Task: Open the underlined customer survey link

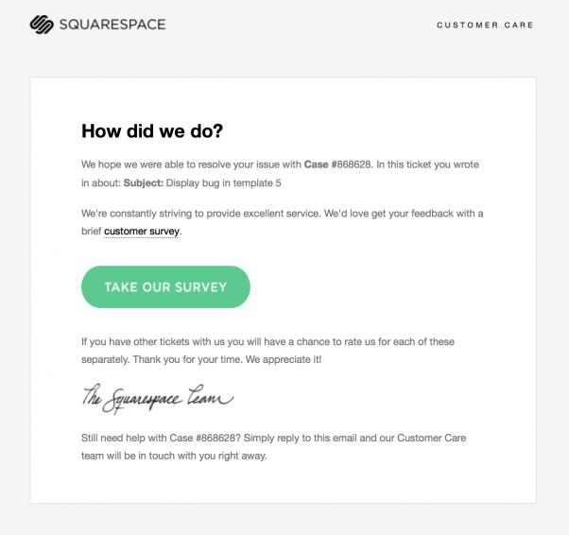Action: click(141, 231)
